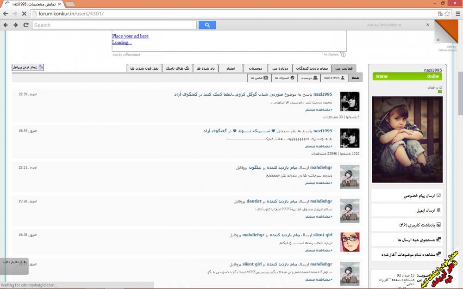Select the عکس ها activity filter
Viewport: 463px width, 289px height.
259,78
